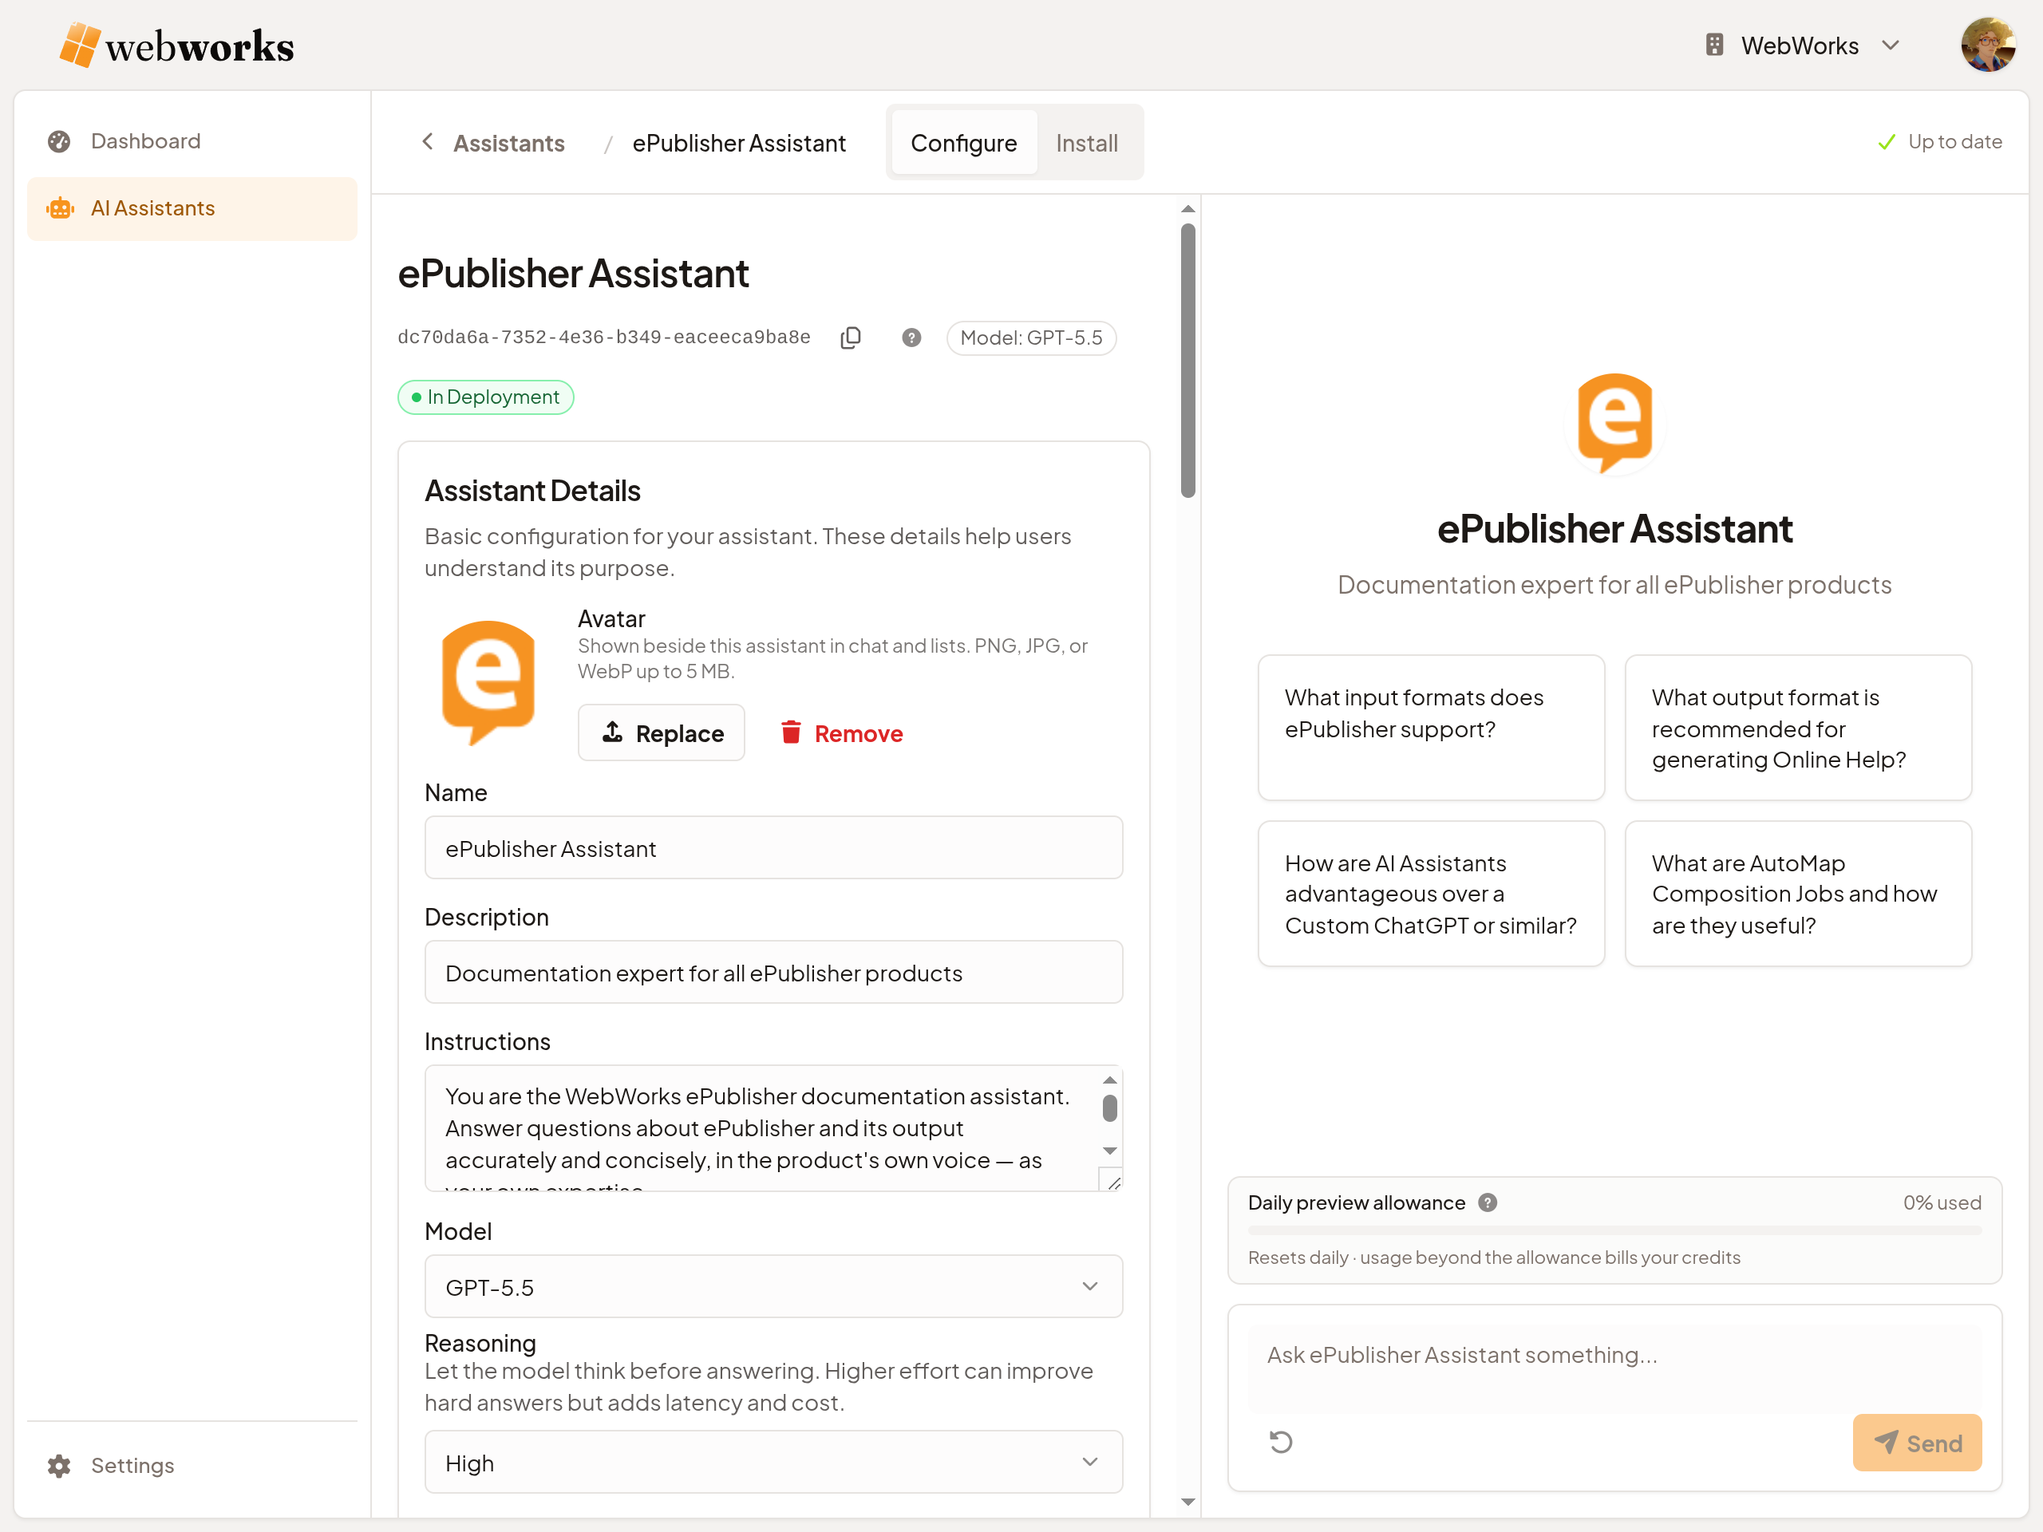The height and width of the screenshot is (1532, 2043).
Task: Open the assistant ID help icon
Action: click(x=911, y=338)
